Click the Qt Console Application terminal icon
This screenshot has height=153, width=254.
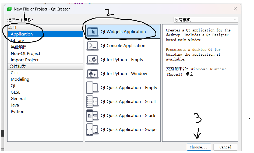click(x=93, y=46)
